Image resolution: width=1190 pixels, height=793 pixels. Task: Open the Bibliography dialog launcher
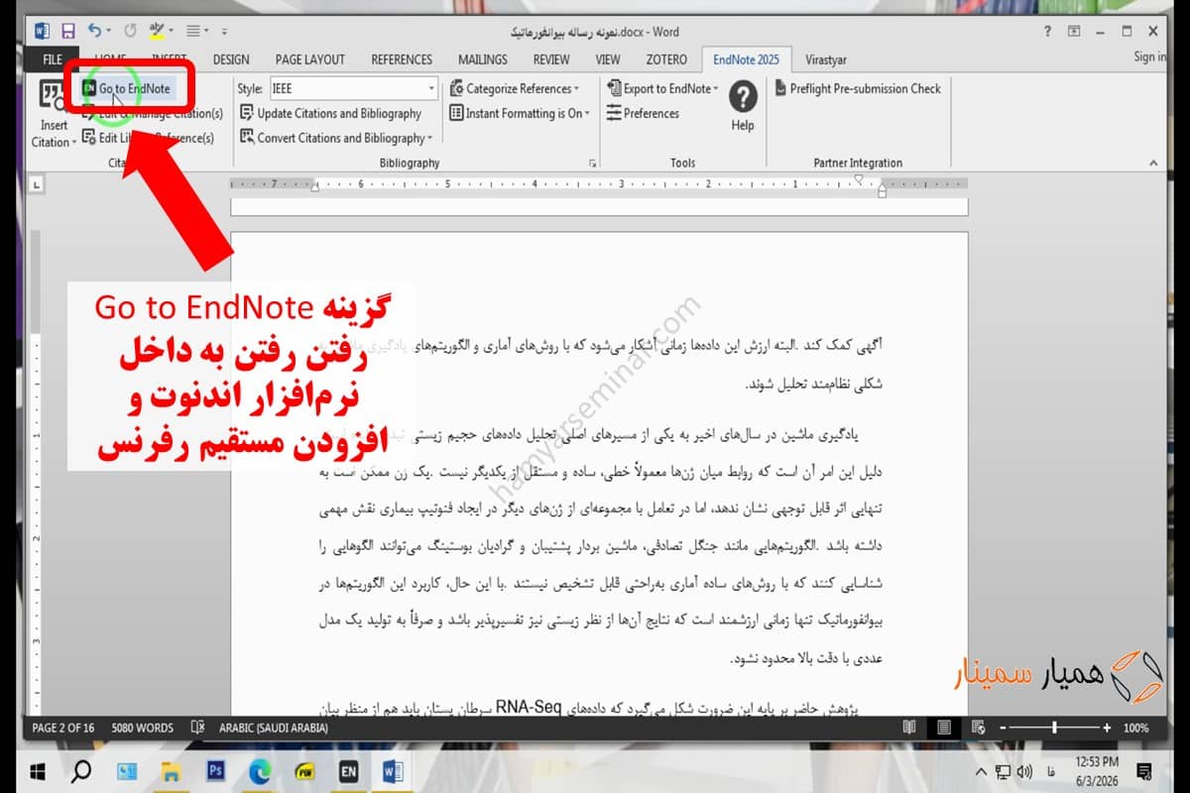point(593,163)
